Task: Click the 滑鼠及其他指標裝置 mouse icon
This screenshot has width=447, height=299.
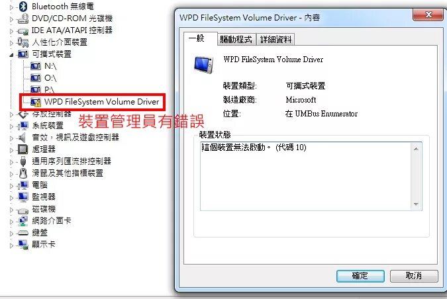Action: 23,173
